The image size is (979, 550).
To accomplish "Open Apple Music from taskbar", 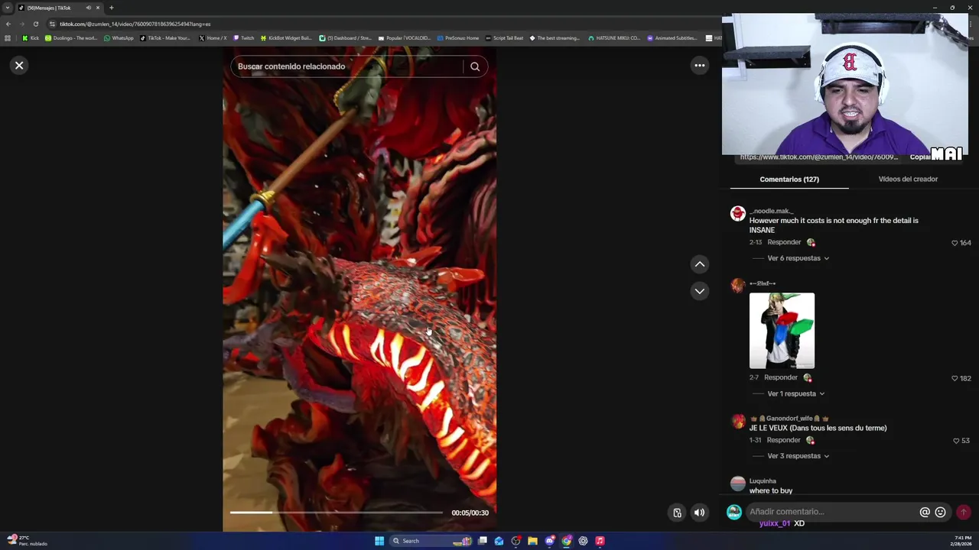I will click(x=600, y=541).
